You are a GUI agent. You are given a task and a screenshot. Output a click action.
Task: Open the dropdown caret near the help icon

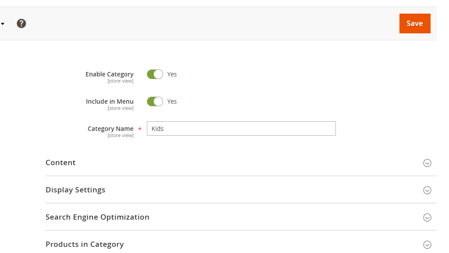point(3,23)
